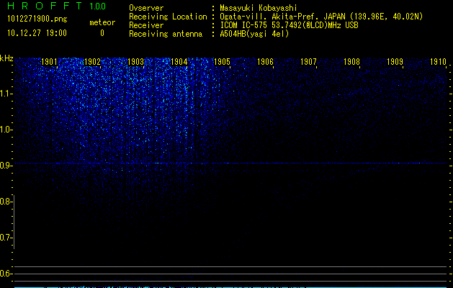
Task: Click the kHz axis unit label
Action: (6, 58)
